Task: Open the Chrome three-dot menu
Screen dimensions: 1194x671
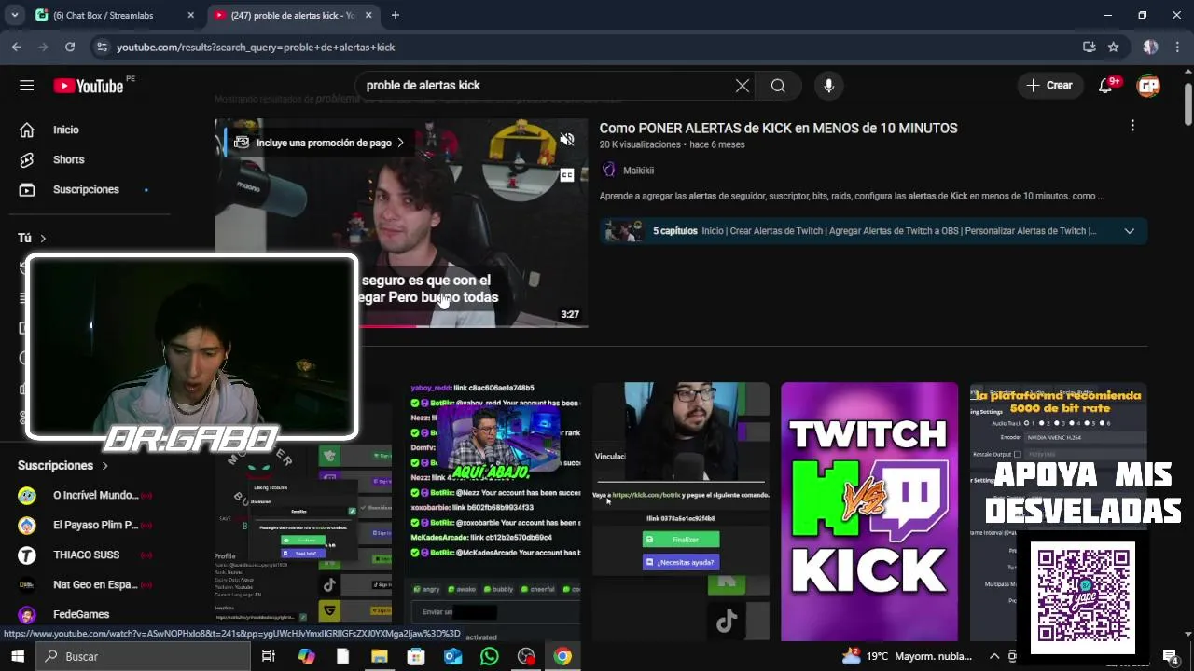Action: click(x=1177, y=47)
